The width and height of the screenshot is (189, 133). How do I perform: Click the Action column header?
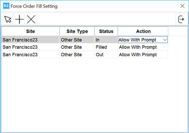[143, 31]
